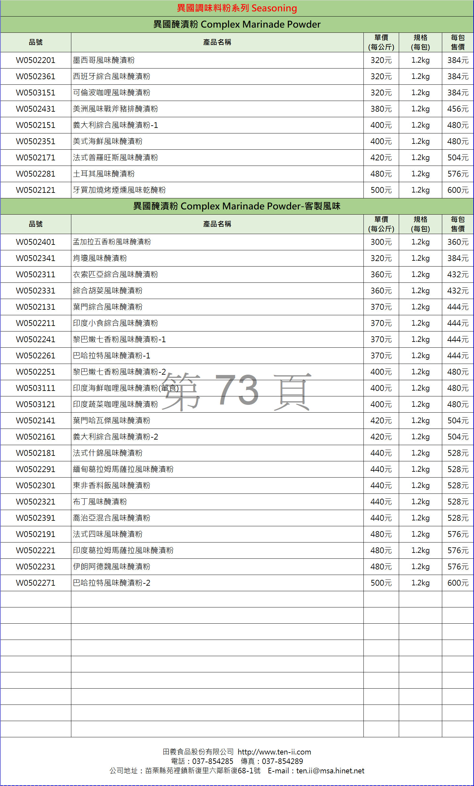The width and height of the screenshot is (474, 786).
Task: Select the 土耳其風味醃漬粉 product name
Action: (x=104, y=174)
